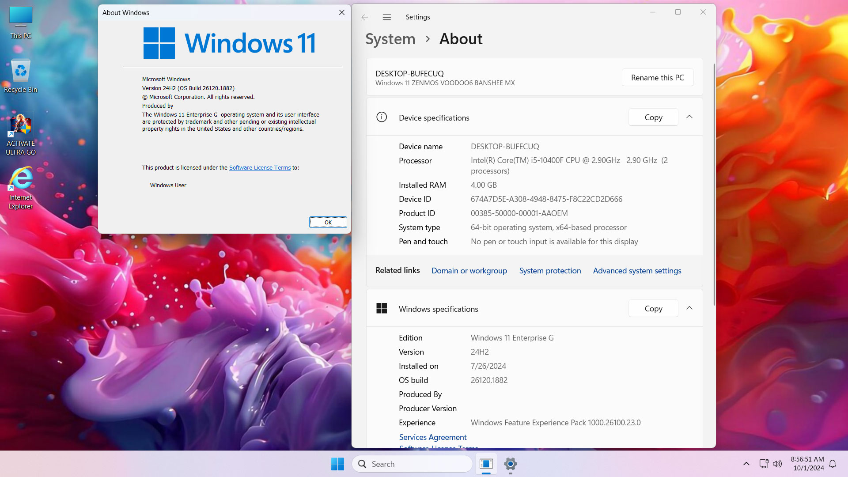
Task: Click Version 24H2 build line in winver
Action: pos(188,88)
